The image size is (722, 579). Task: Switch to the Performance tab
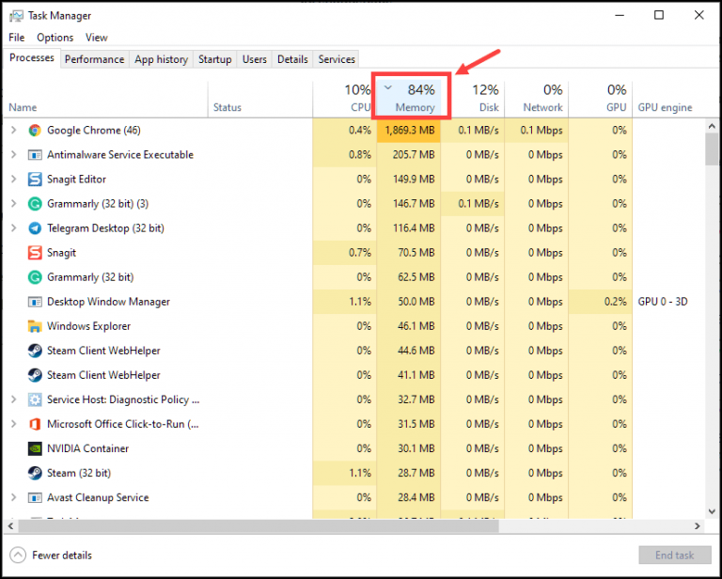tap(94, 59)
